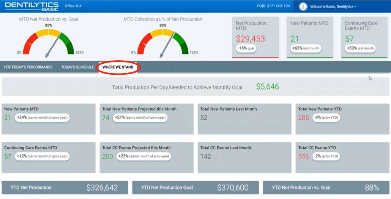The image size is (391, 199).
Task: Open the Welcome Basic, Dentilytics dropdown
Action: coord(333,6)
